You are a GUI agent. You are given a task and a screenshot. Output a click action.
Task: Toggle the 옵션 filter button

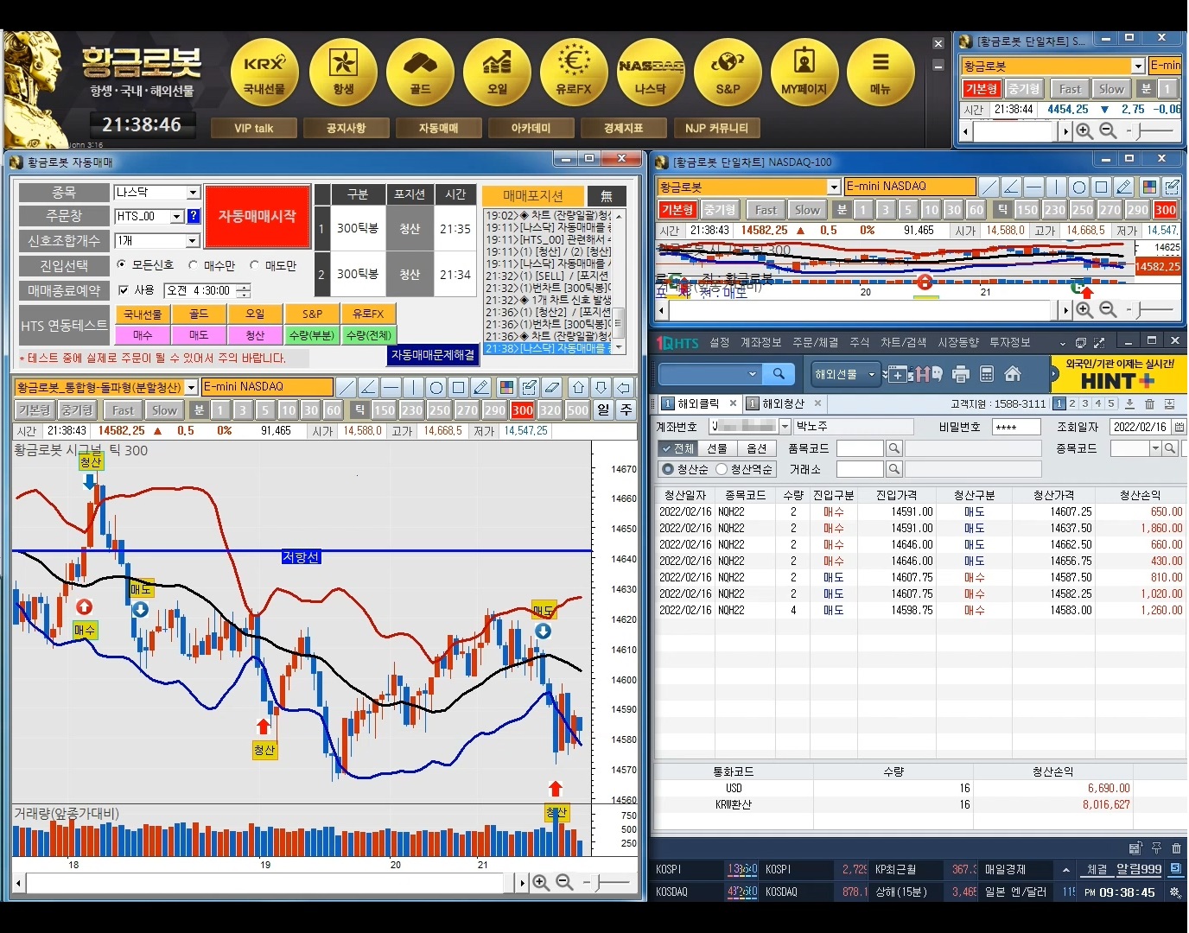pos(757,448)
